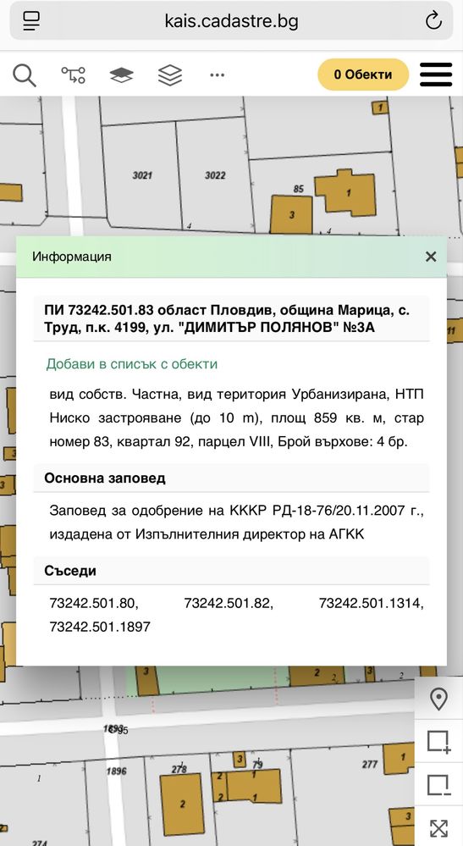Open the search magnifier tool
Viewport: 463px width, 846px height.
pyautogui.click(x=25, y=75)
